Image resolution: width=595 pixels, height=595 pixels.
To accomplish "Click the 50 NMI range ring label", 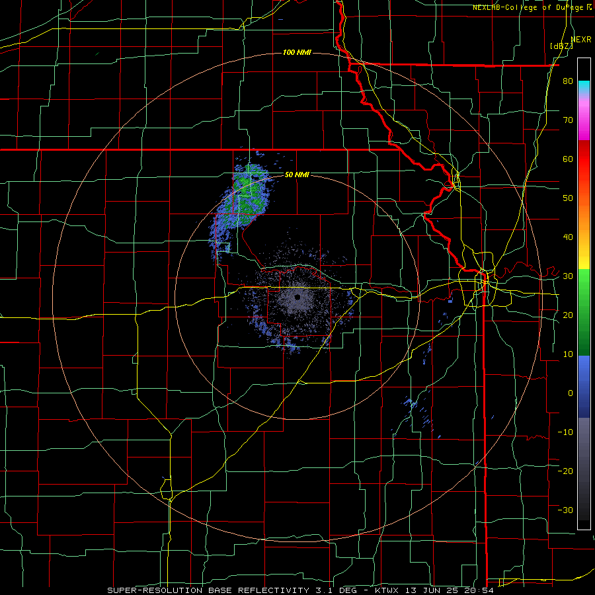I will point(297,175).
